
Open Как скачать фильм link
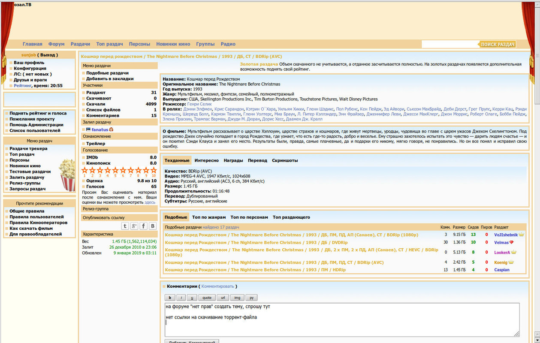click(x=30, y=229)
